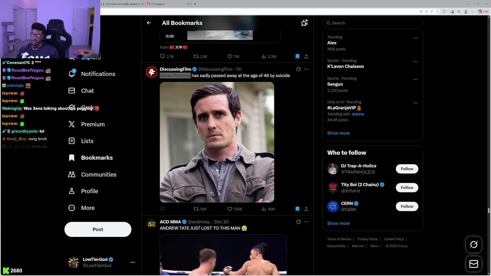Open more options for Alex trend
Image resolution: width=491 pixels, height=276 pixels.
click(415, 38)
